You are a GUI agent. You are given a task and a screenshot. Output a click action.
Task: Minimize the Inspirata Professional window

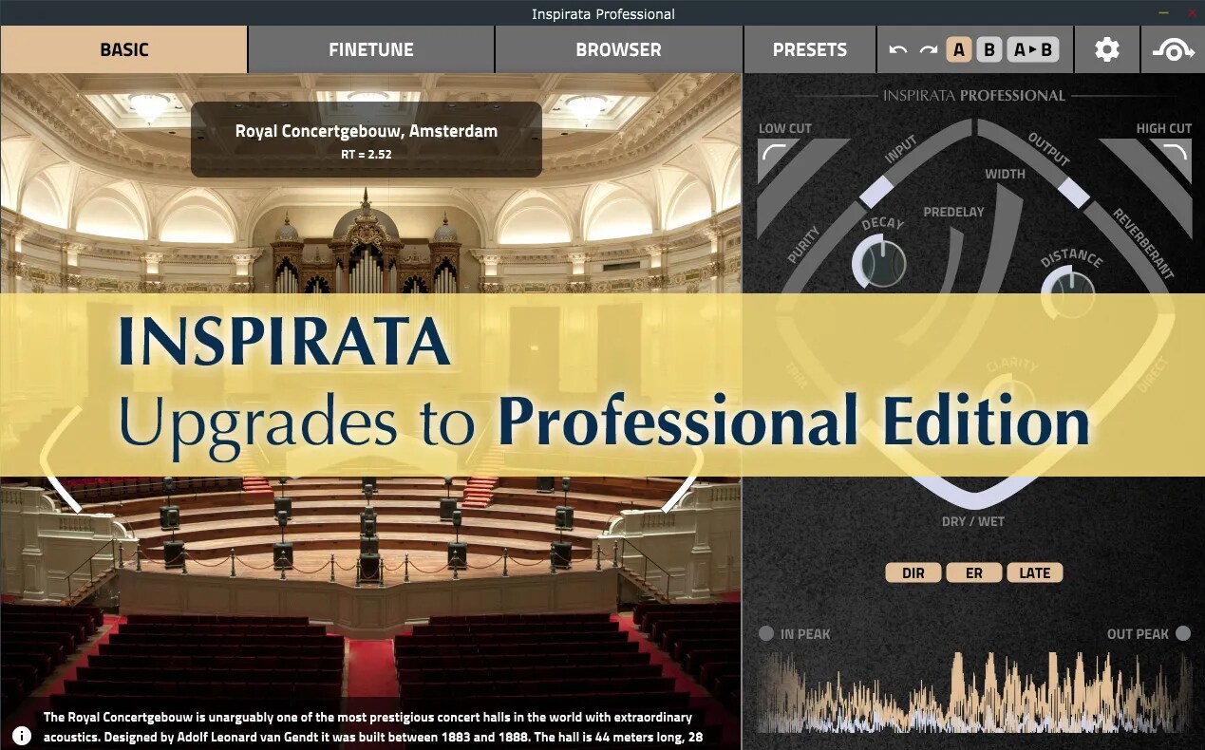tap(1164, 13)
